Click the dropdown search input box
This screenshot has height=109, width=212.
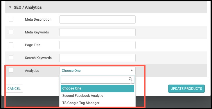coord(97,80)
